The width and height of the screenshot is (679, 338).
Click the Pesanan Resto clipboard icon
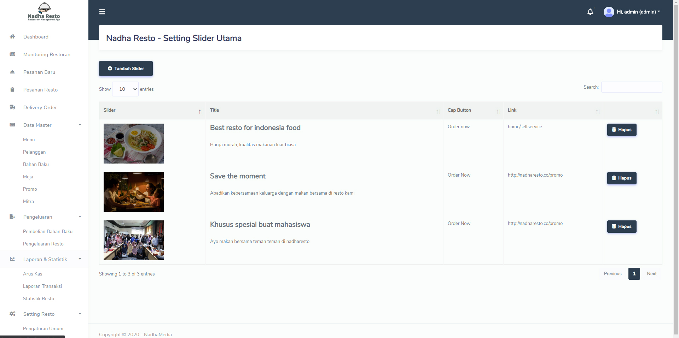(12, 90)
